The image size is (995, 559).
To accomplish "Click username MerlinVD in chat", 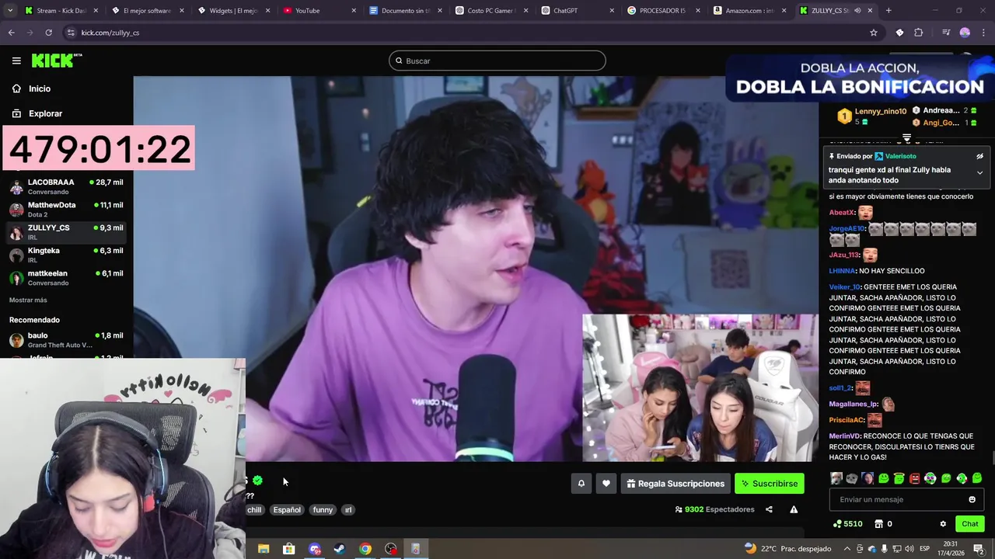I will (x=844, y=436).
